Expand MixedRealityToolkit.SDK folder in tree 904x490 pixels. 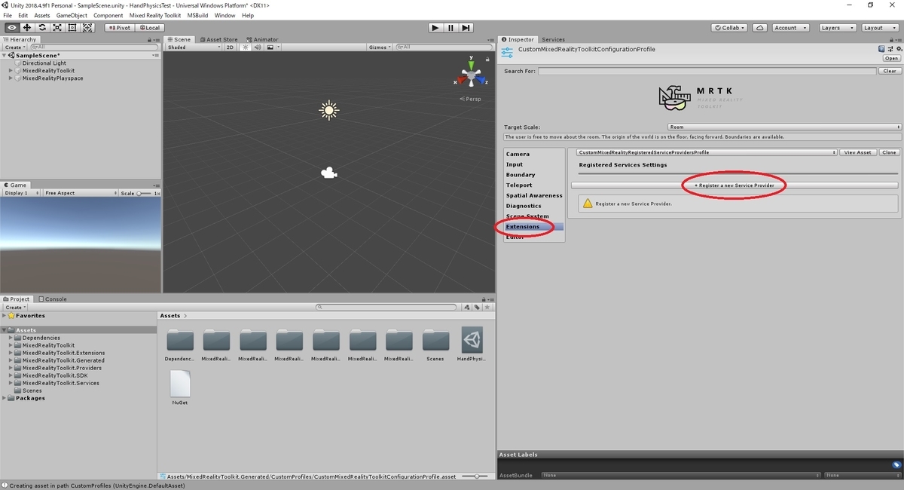(11, 375)
